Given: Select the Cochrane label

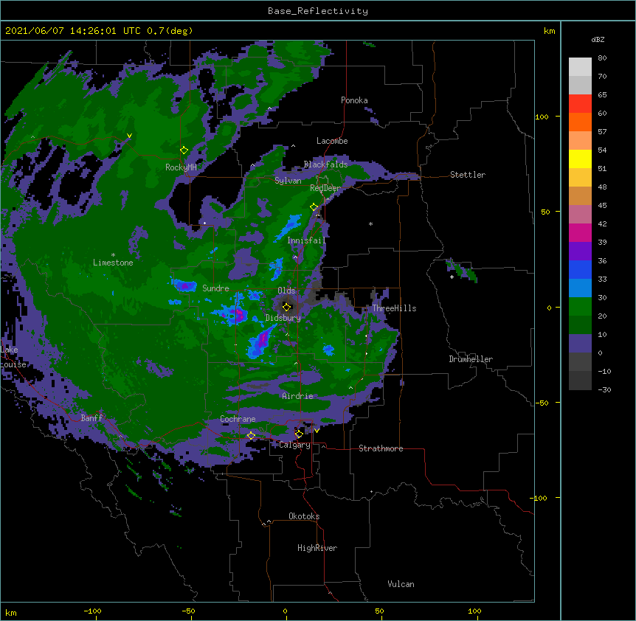Looking at the screenshot, I should [238, 419].
